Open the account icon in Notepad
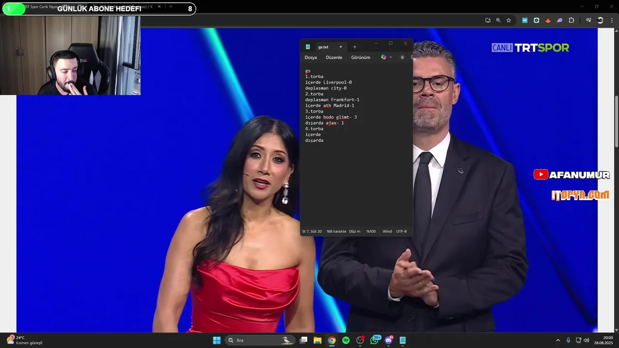 (x=402, y=57)
